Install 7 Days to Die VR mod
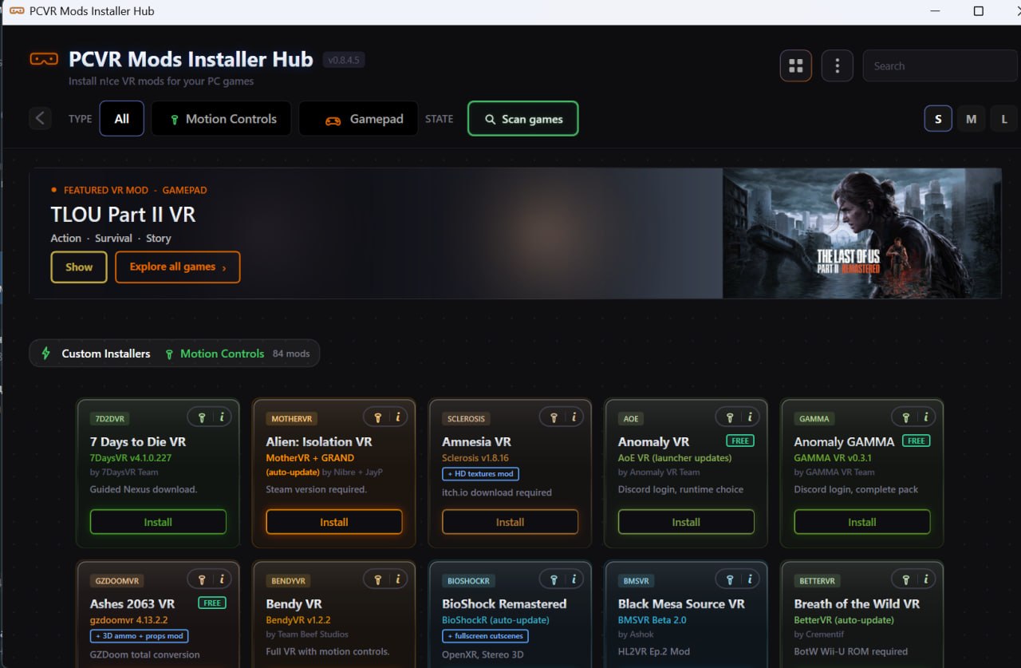The width and height of the screenshot is (1021, 668). click(158, 522)
